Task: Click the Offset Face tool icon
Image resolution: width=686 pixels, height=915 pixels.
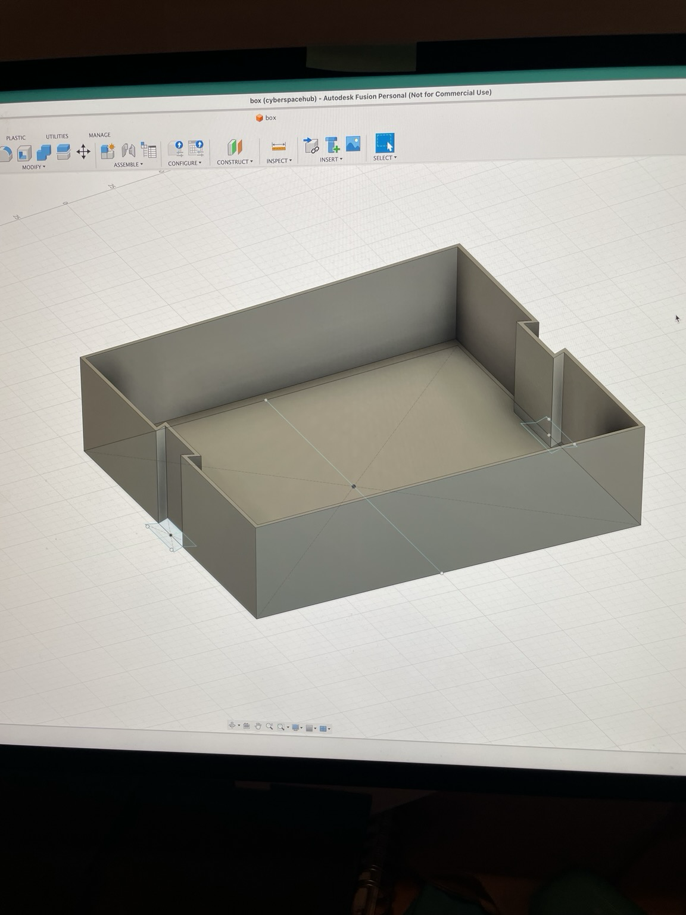Action: click(63, 152)
